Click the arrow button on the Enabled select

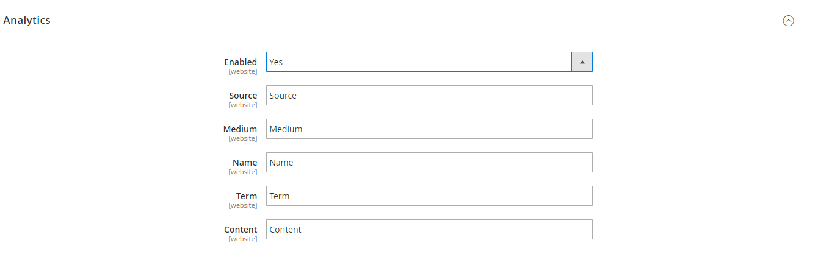click(582, 62)
